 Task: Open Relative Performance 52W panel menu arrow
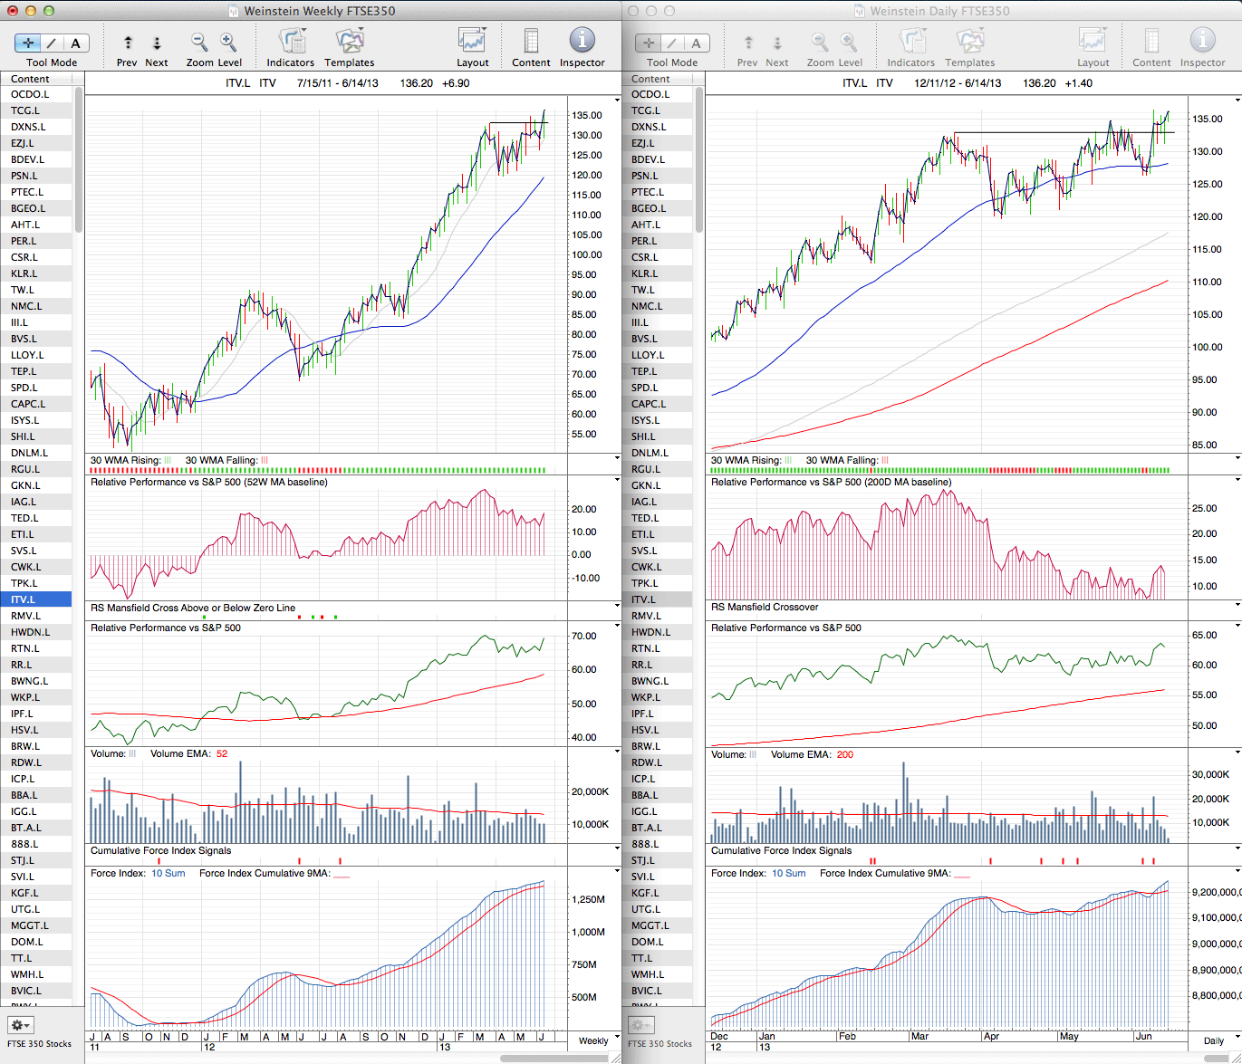[617, 481]
